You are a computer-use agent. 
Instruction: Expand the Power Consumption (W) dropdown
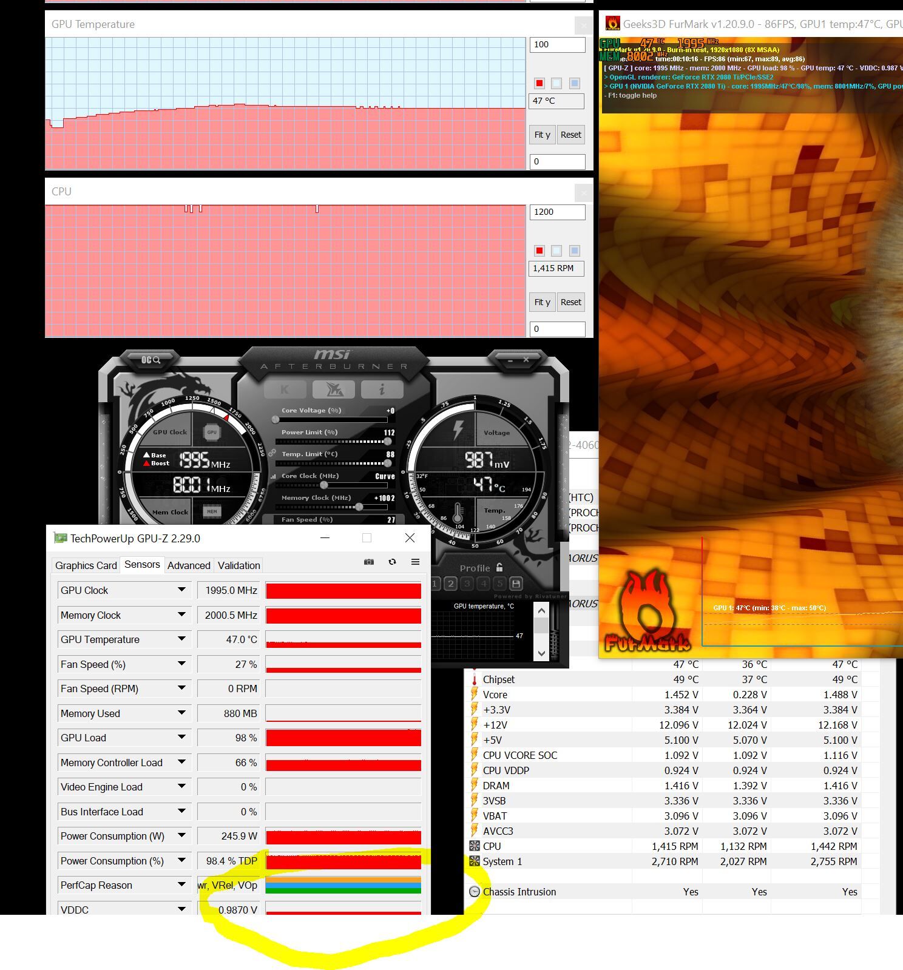[x=181, y=835]
